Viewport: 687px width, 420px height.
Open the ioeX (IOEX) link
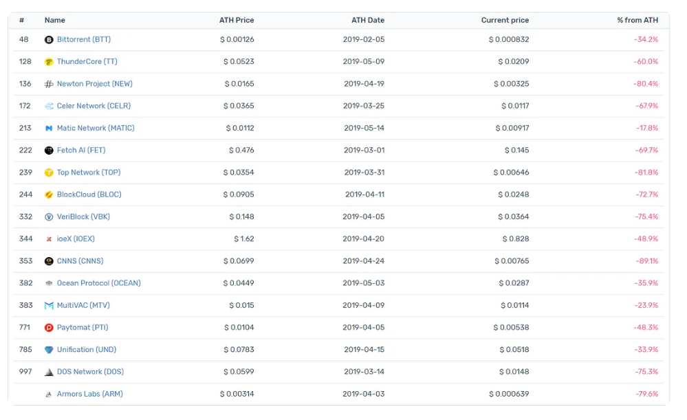pos(76,239)
